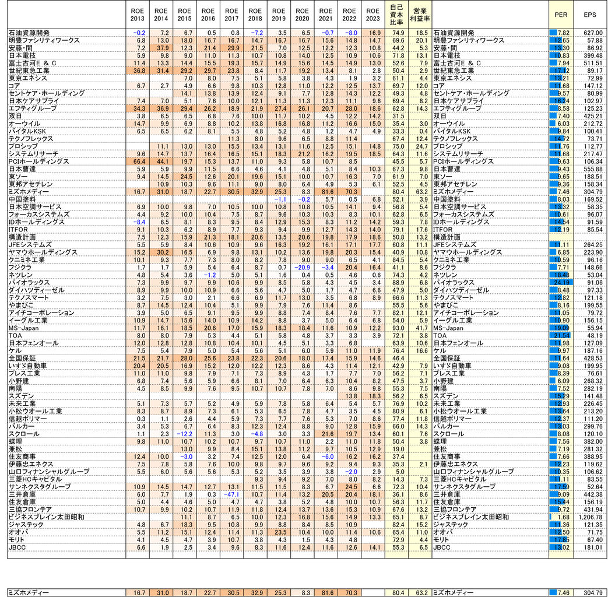
Task: Click the left-hand MS-Japan row label
Action: click(x=24, y=328)
